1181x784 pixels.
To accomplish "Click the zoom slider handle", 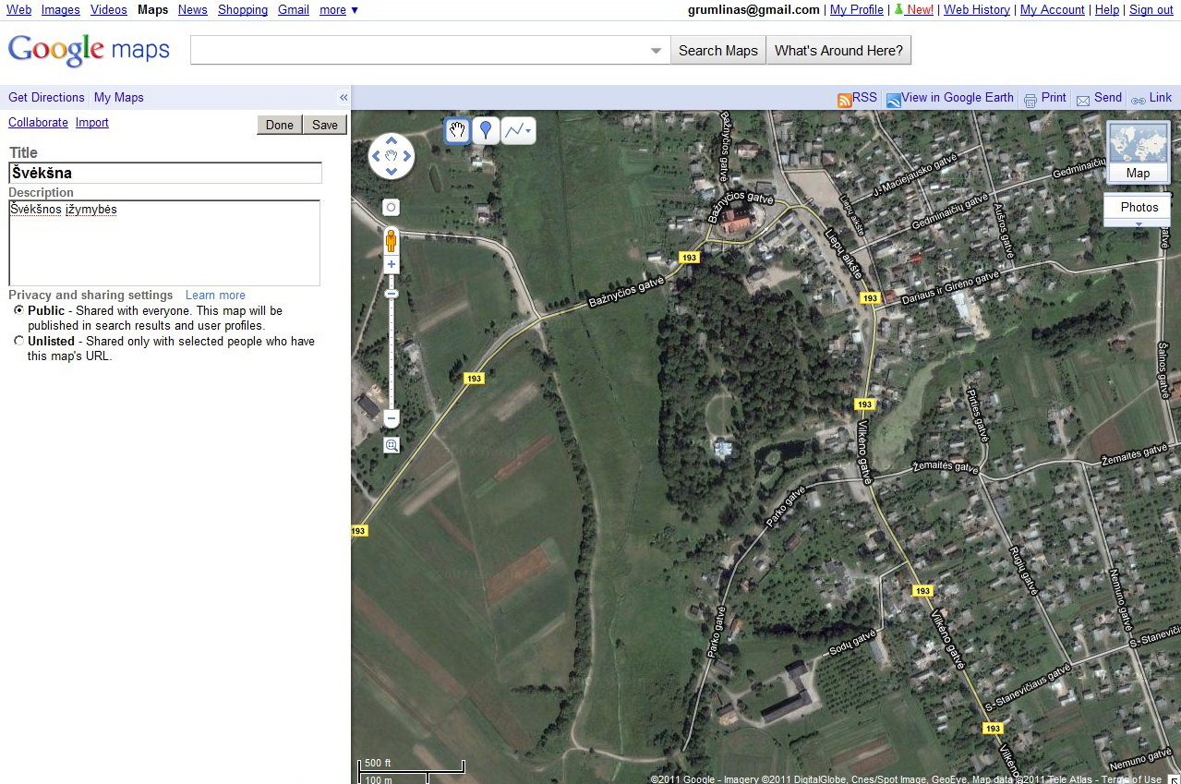I will [392, 294].
